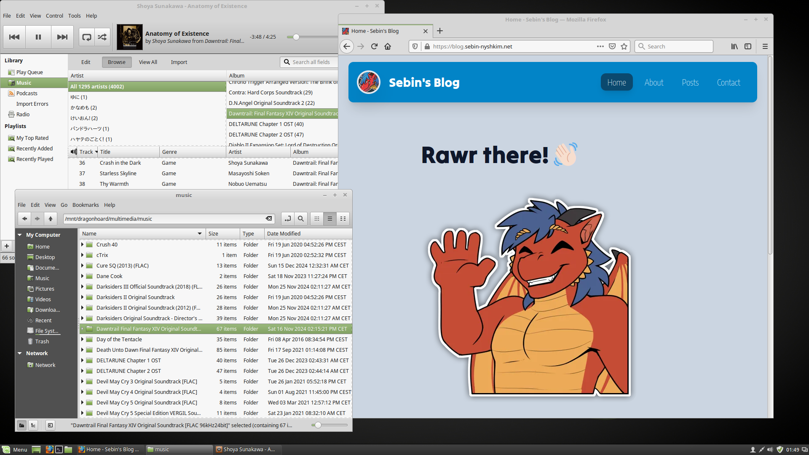Toggle location entry mode in file manager
Image resolution: width=809 pixels, height=455 pixels.
point(288,219)
